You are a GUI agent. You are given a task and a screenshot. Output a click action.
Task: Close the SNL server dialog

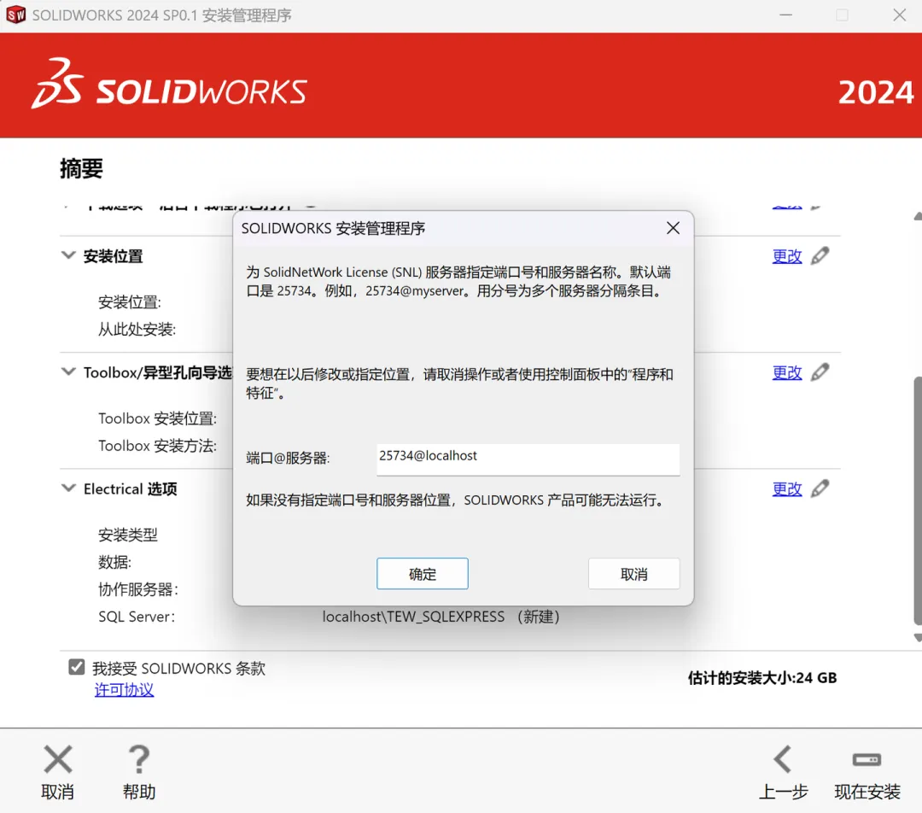pyautogui.click(x=674, y=228)
